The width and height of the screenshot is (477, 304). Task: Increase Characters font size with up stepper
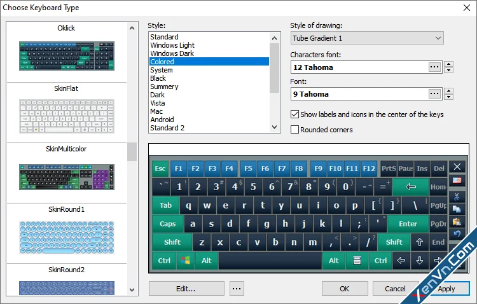tap(449, 64)
